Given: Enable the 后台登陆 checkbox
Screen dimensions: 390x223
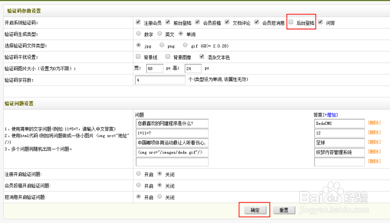Looking at the screenshot, I should 291,22.
